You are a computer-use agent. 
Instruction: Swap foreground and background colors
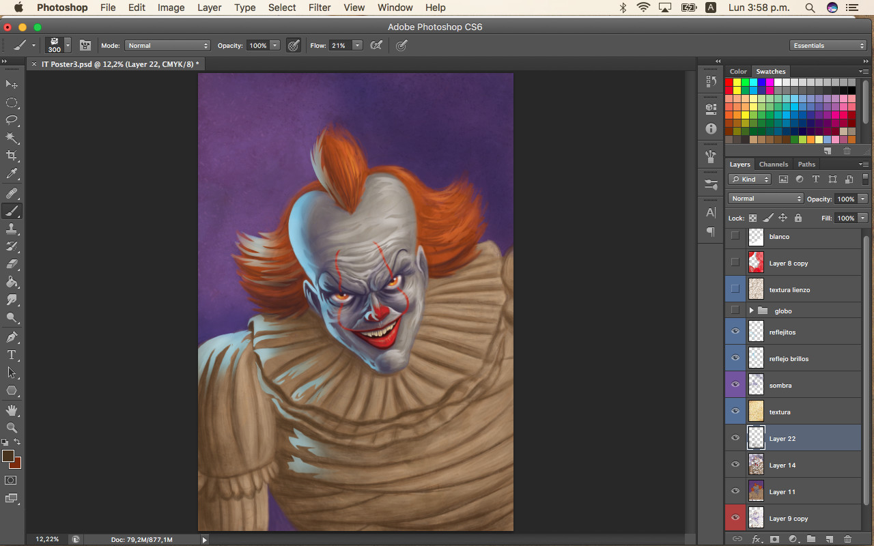click(18, 442)
